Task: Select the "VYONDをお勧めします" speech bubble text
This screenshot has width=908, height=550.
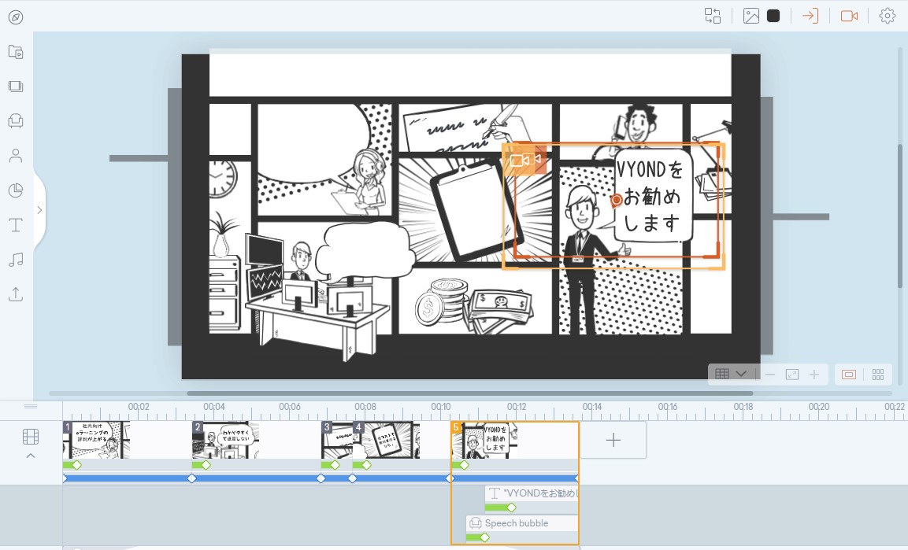Action: click(650, 195)
